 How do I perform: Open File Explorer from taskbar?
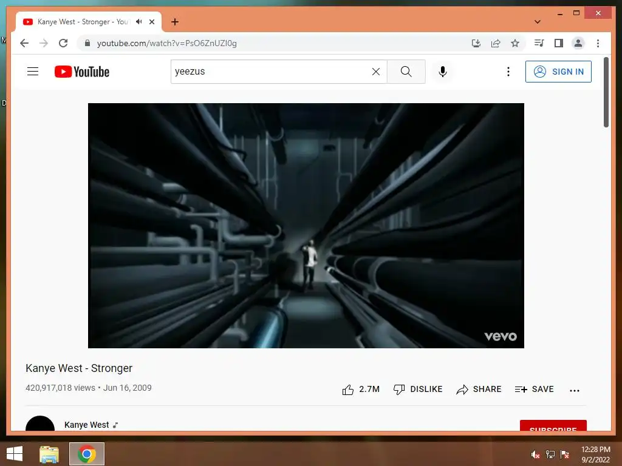(49, 454)
